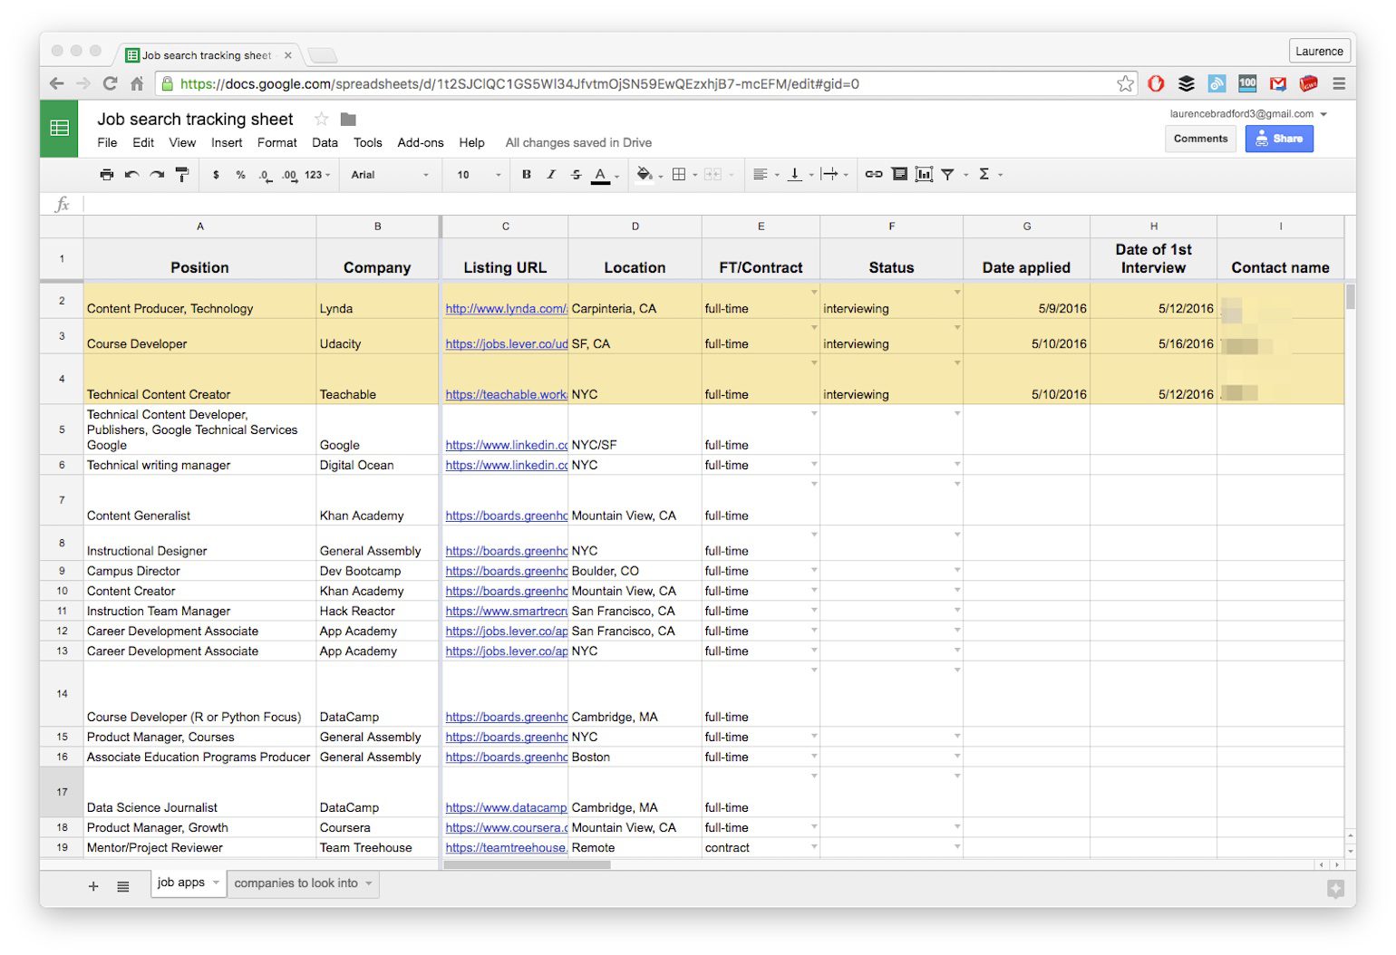Star the Job search tracking sheet
This screenshot has height=955, width=1396.
(x=321, y=120)
